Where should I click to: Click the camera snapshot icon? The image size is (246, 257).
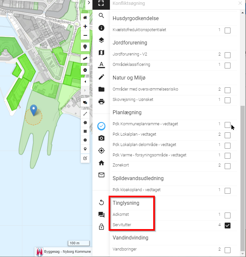tap(101, 138)
